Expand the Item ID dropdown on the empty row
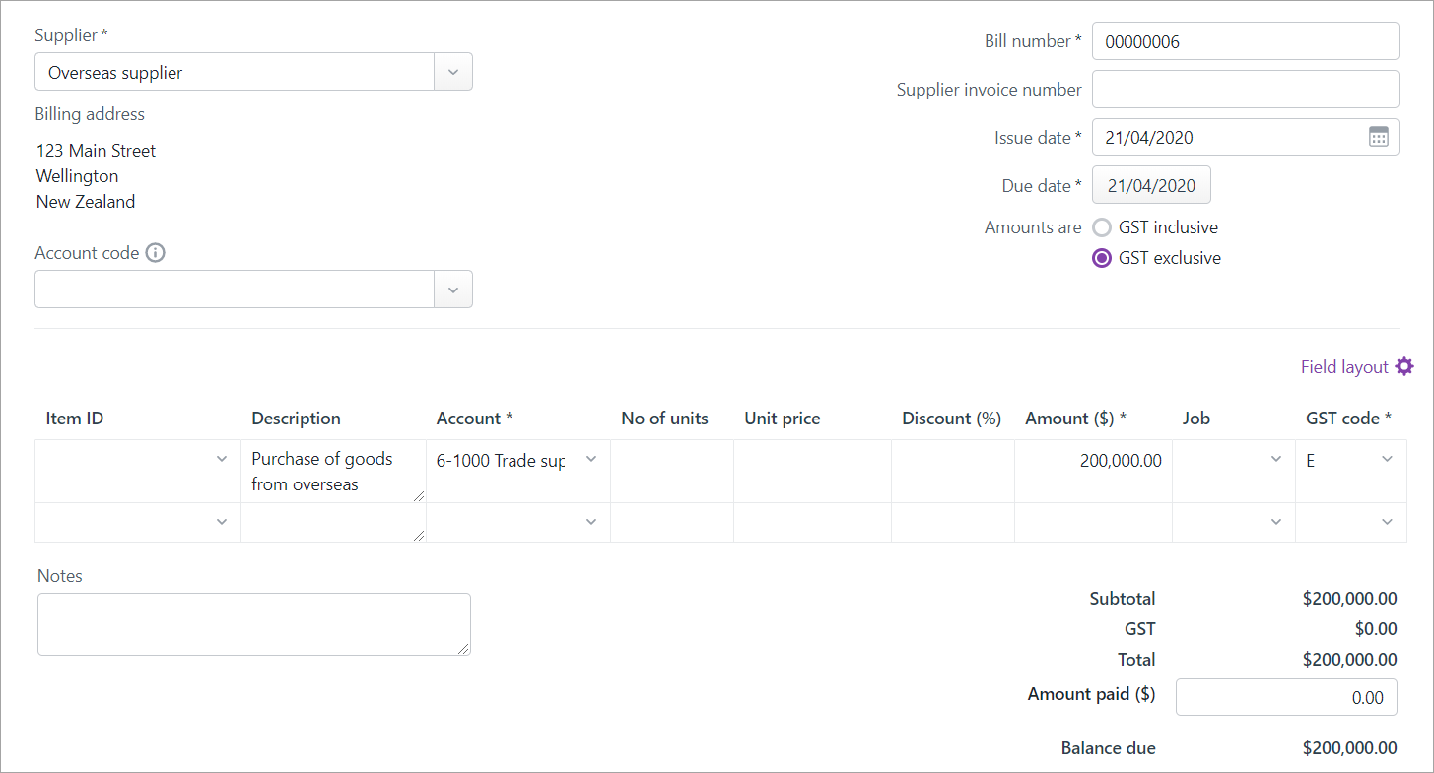Screen dimensions: 1434x773 222,521
